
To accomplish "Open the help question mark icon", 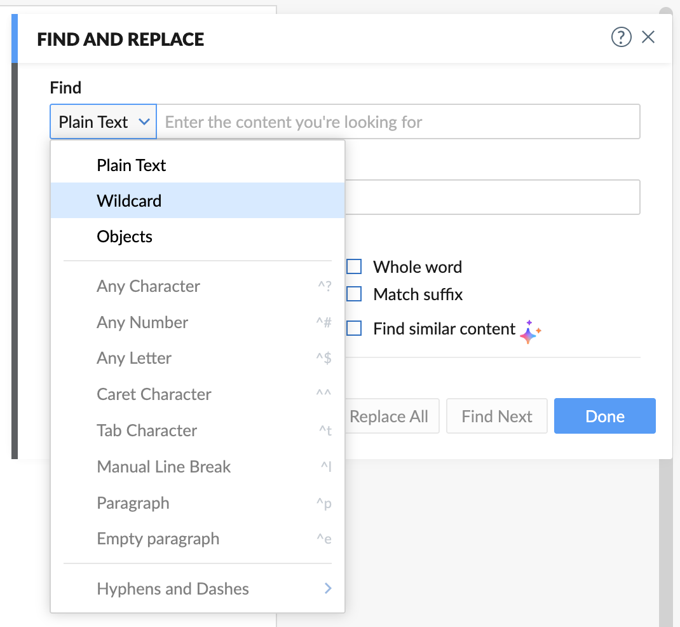I will (x=621, y=38).
